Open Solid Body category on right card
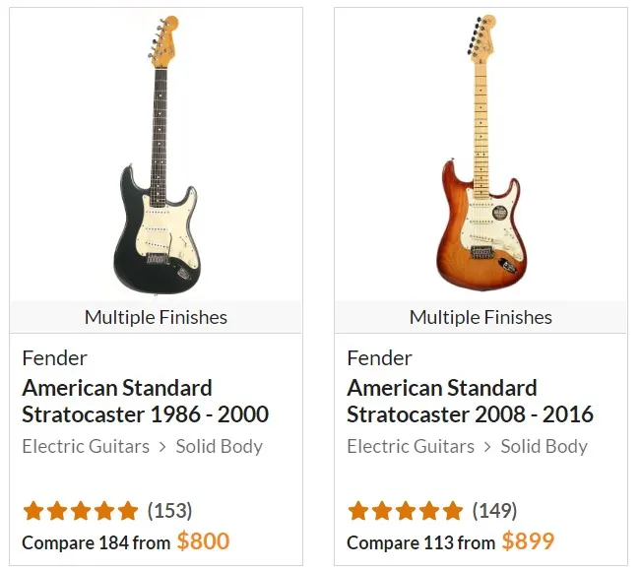 pyautogui.click(x=544, y=446)
